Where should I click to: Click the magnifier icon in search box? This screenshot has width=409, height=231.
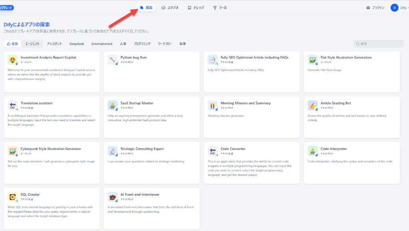pyautogui.click(x=357, y=44)
